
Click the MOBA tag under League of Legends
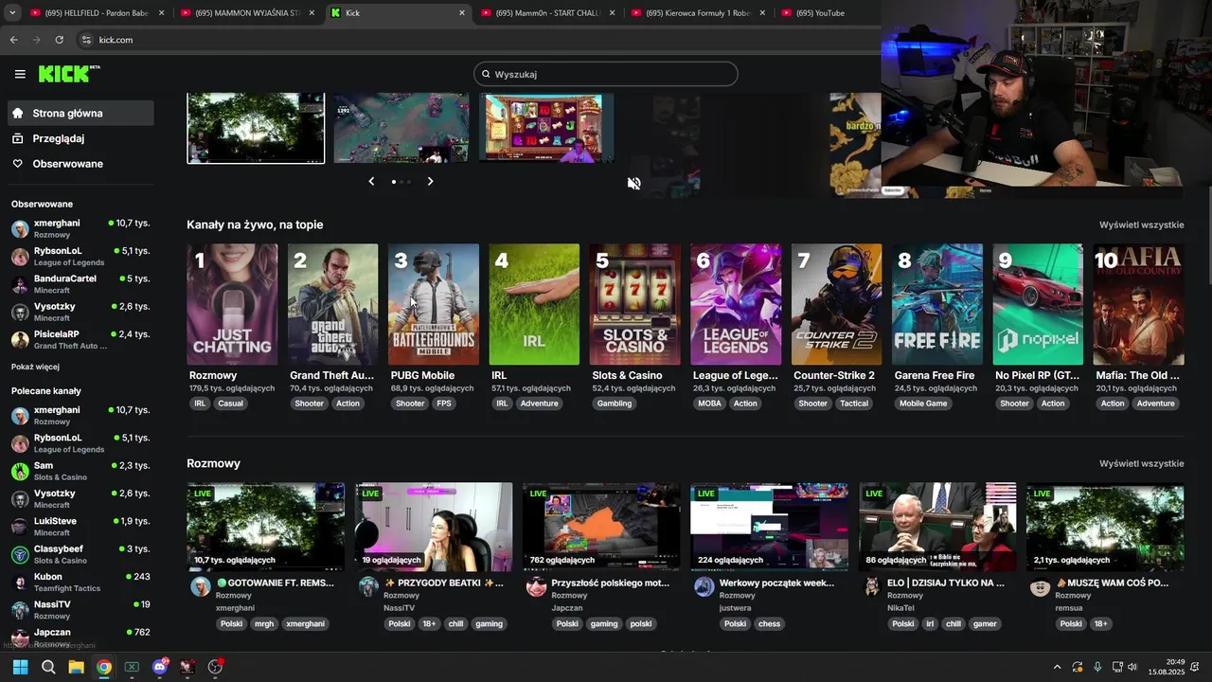(x=709, y=404)
